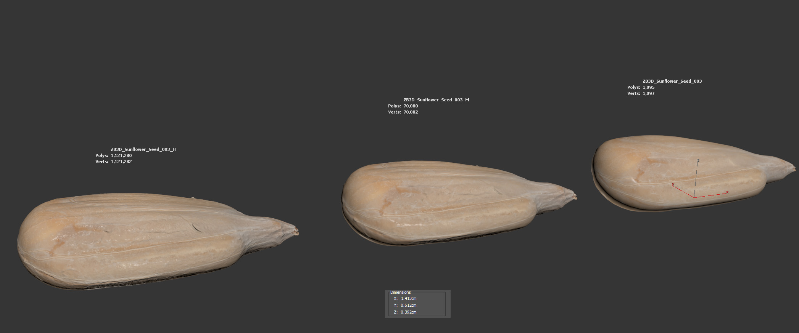Click the ZB3D_Sunflower_Seed_003_H name label
Image resolution: width=799 pixels, height=333 pixels.
pyautogui.click(x=143, y=149)
